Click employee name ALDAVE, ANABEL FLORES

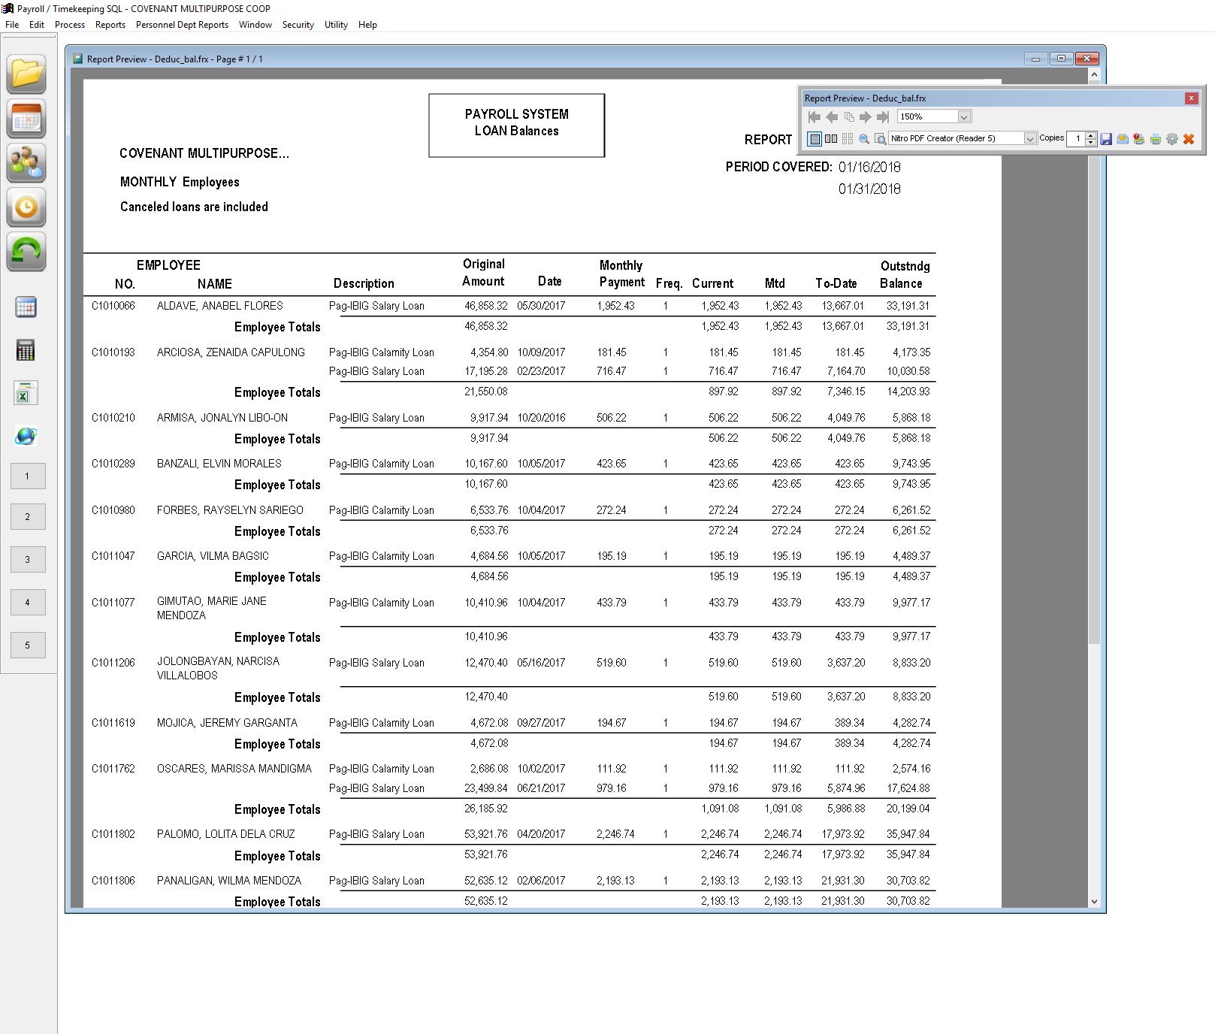point(220,306)
